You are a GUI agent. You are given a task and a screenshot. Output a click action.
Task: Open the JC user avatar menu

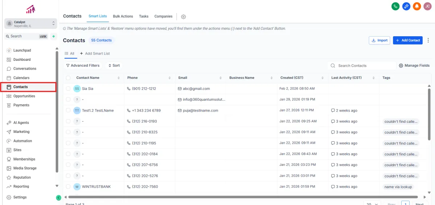click(x=427, y=6)
